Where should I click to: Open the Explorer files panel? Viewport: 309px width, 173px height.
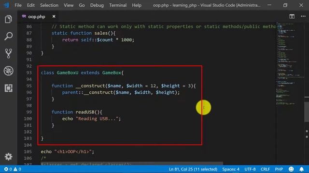click(8, 19)
